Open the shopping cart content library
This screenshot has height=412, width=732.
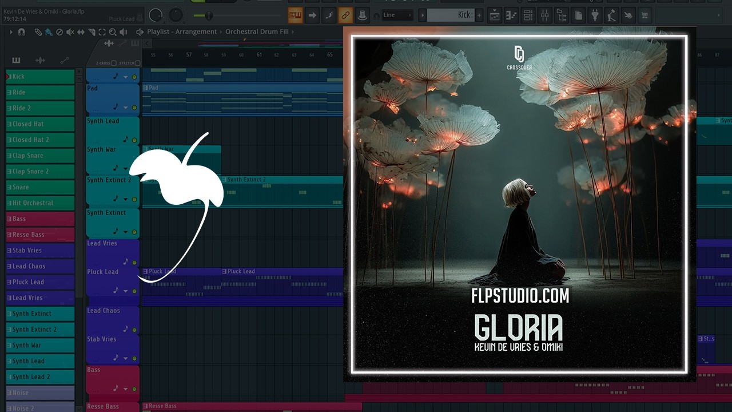(x=646, y=15)
